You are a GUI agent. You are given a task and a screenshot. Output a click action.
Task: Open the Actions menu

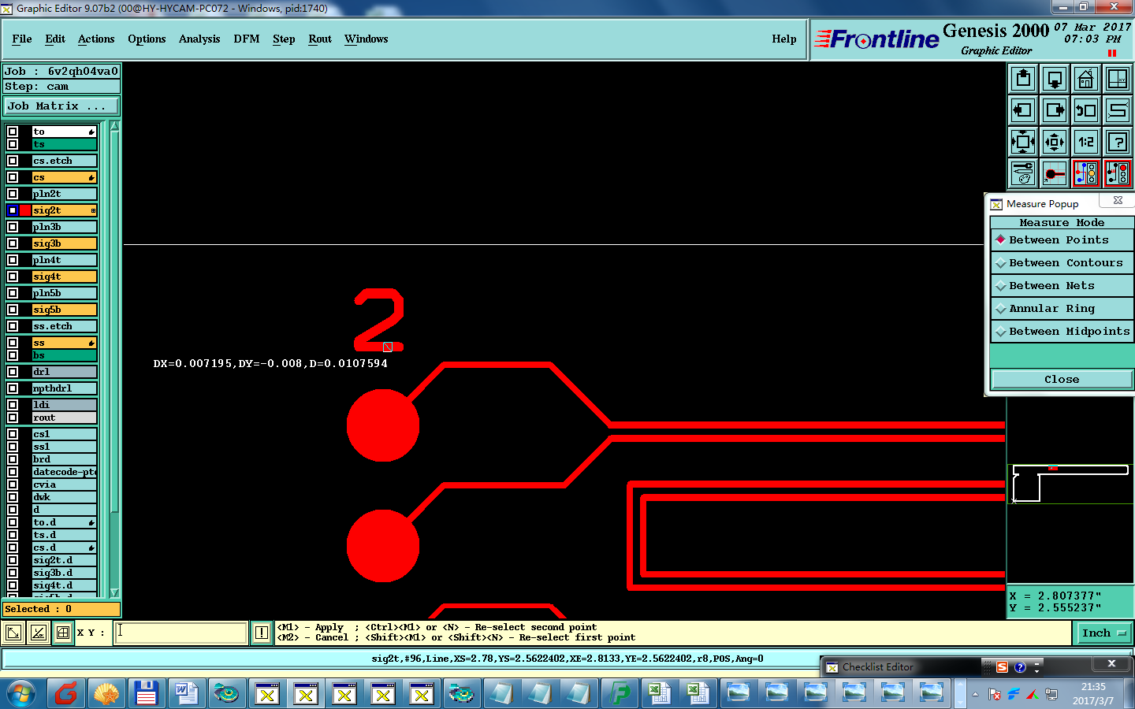[x=96, y=39]
